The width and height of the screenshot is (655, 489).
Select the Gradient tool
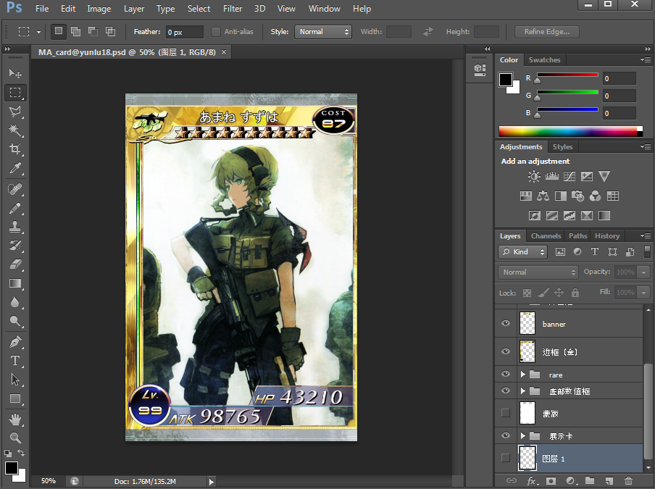pyautogui.click(x=15, y=283)
